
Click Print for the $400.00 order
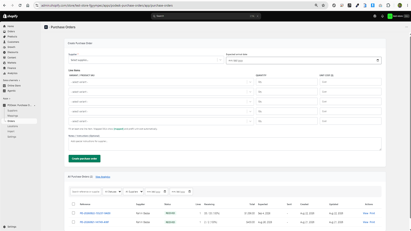(372, 222)
